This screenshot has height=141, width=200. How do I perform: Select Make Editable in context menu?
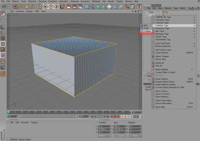coord(162,70)
